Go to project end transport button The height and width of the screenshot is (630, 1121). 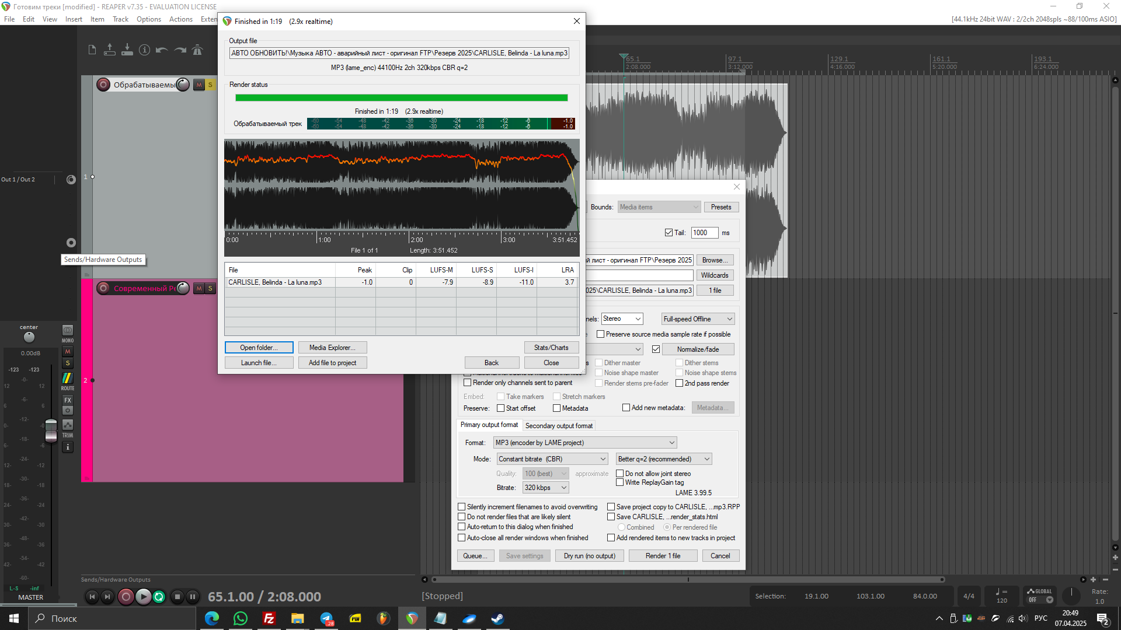[x=107, y=596]
